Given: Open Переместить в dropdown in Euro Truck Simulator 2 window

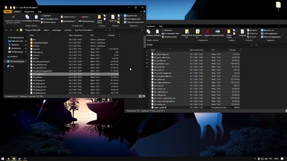Looking at the screenshot, I should [69, 17].
